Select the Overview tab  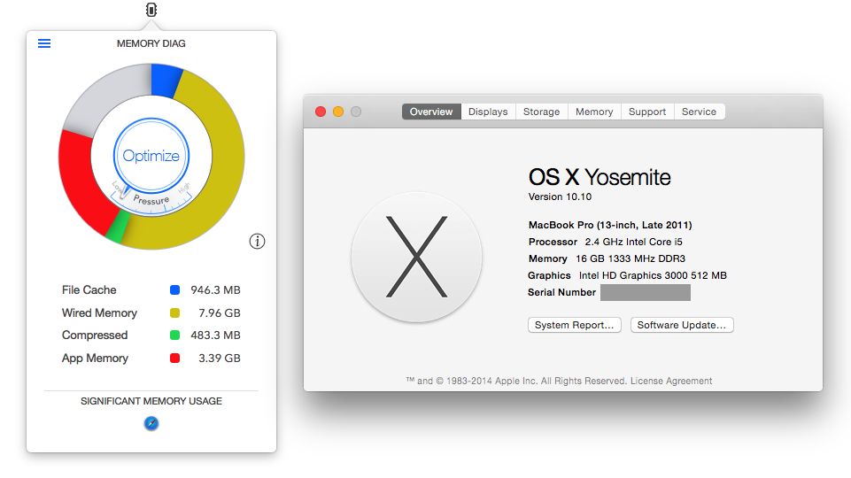pyautogui.click(x=431, y=112)
